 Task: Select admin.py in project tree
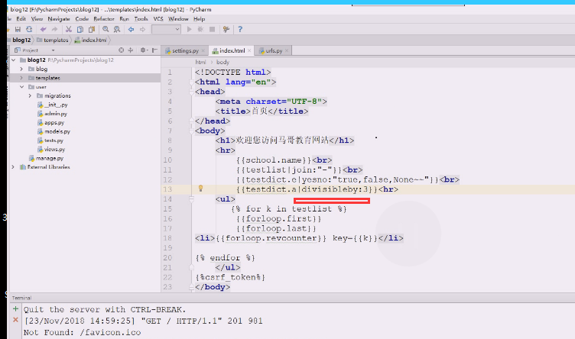(x=52, y=114)
